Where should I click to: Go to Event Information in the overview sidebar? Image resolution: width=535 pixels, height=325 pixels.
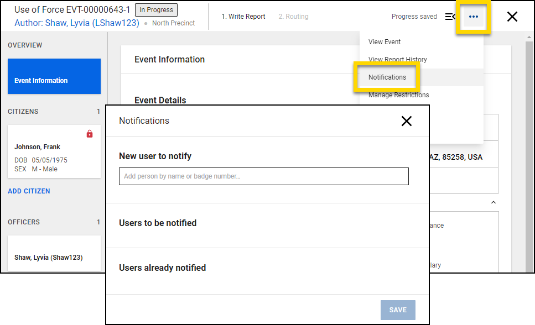coord(54,76)
